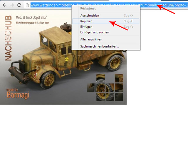The image size is (188, 141).
Task: Click the Opel Blitz truck model photo
Action: pyautogui.click(x=63, y=57)
